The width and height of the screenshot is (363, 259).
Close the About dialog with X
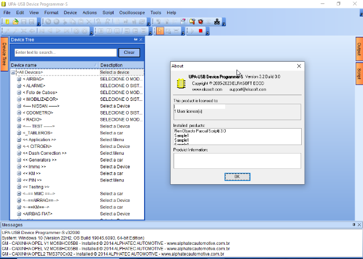coord(299,66)
